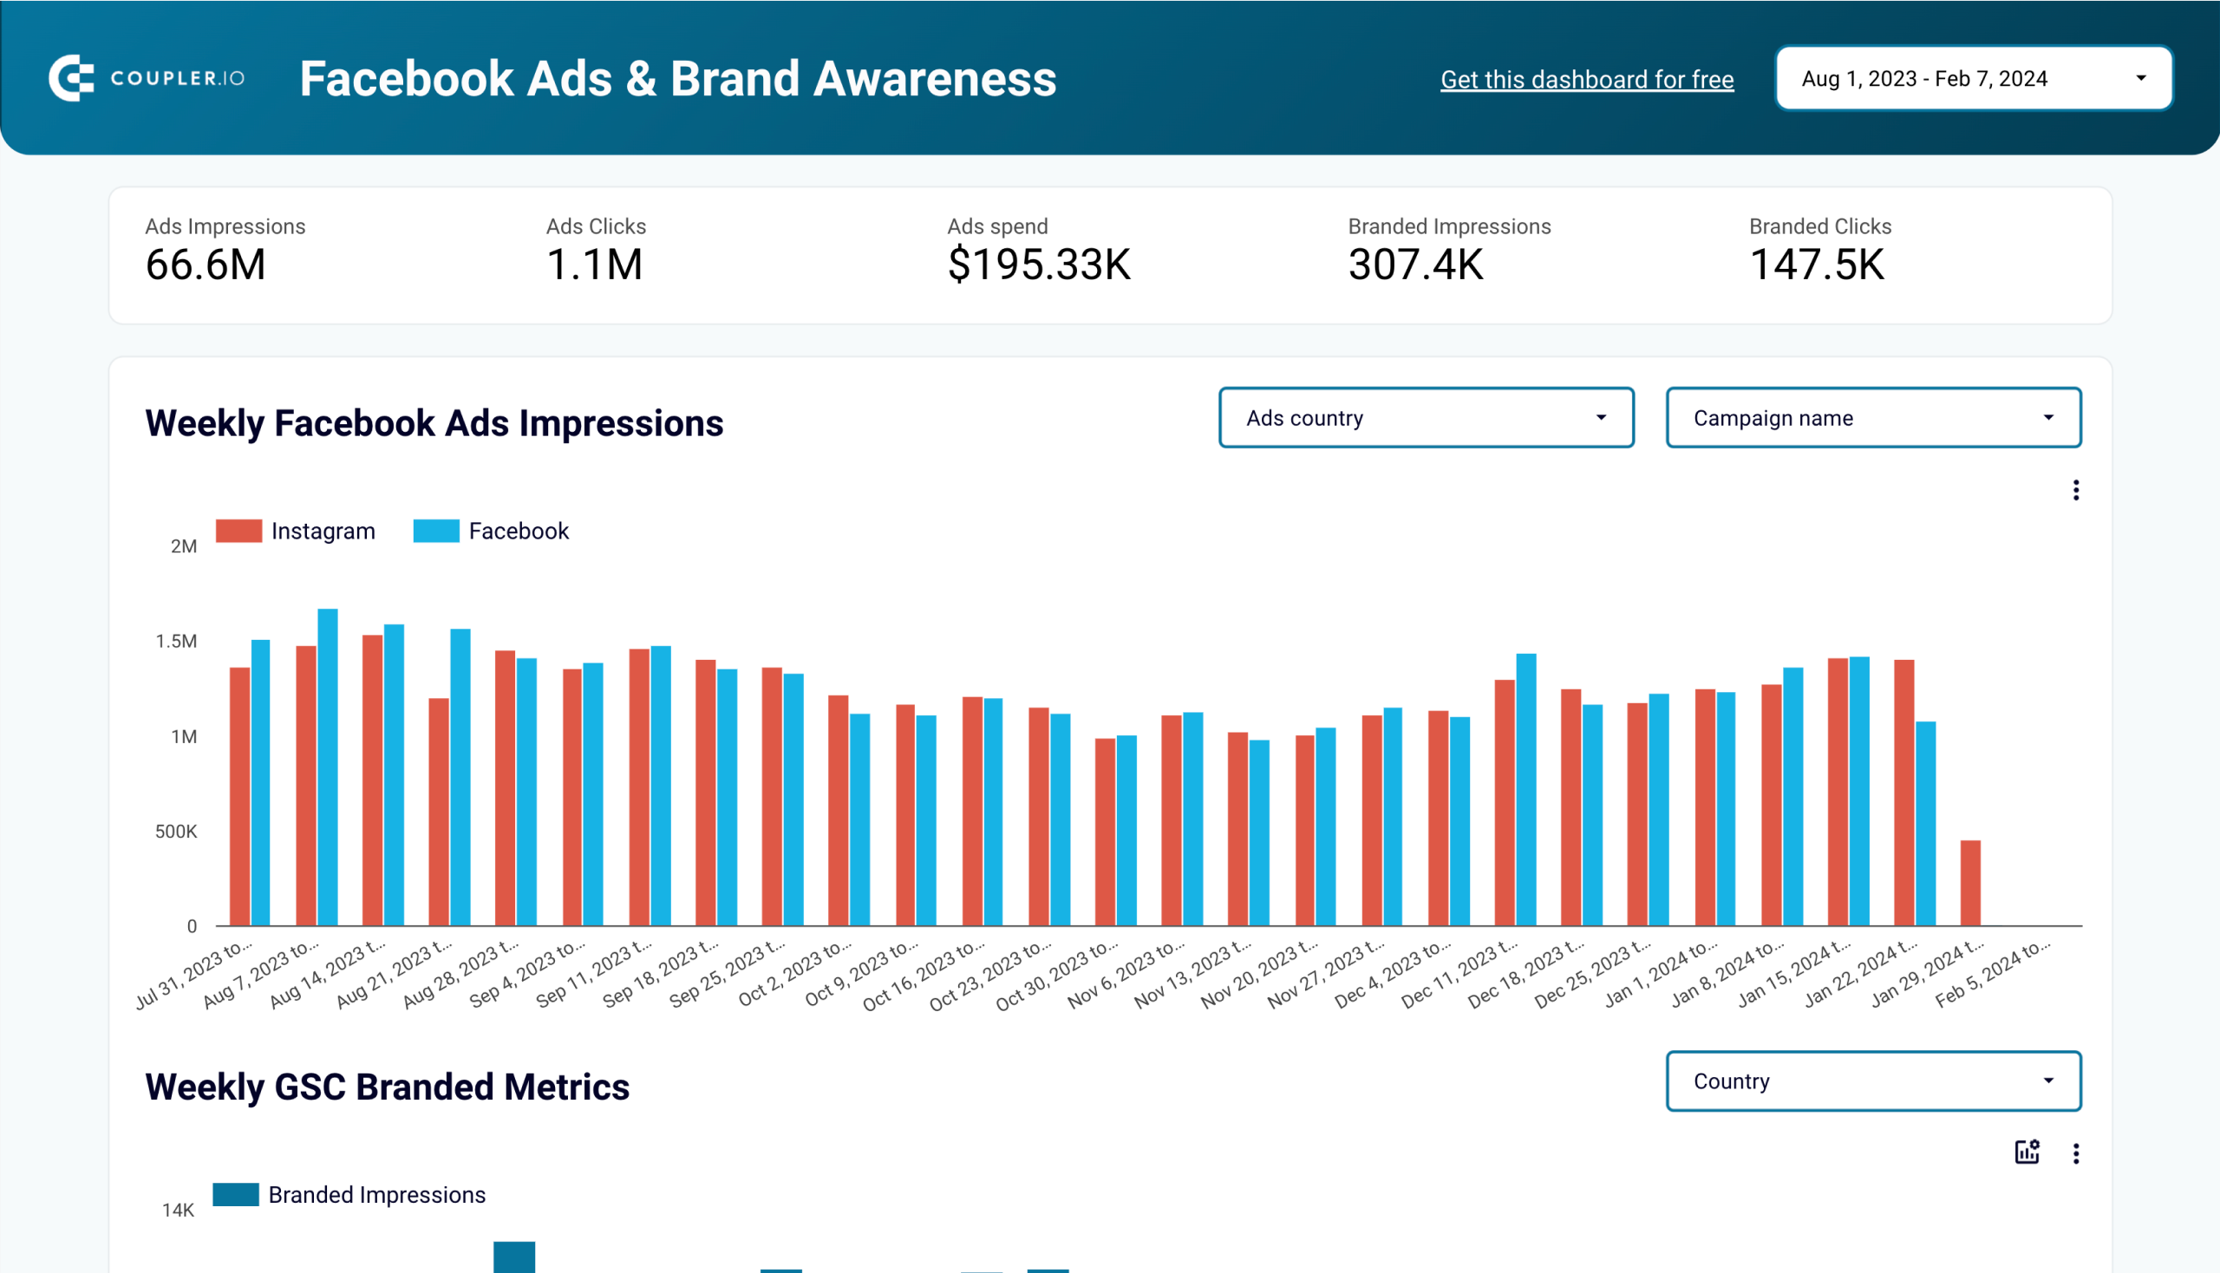Image resolution: width=2220 pixels, height=1273 pixels.
Task: Expand the Country dropdown filter
Action: coord(1872,1082)
